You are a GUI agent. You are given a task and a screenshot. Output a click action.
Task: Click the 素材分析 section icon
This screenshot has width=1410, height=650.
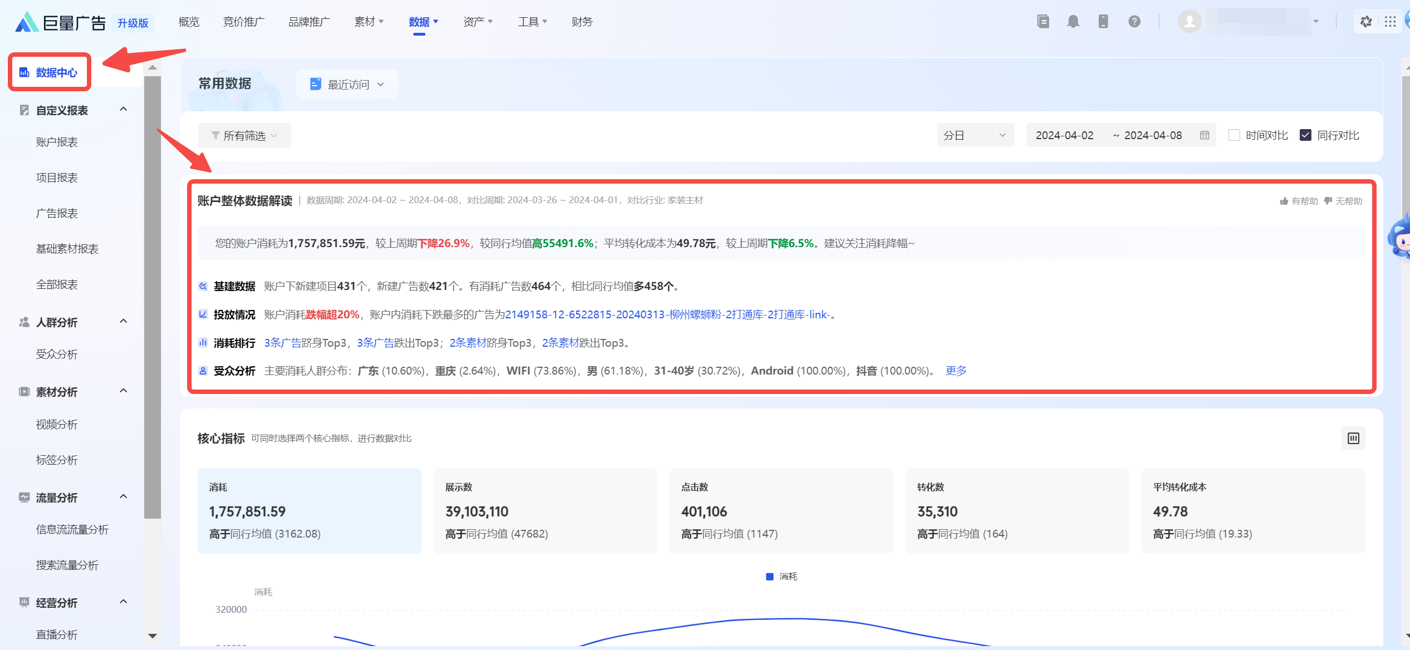click(x=24, y=392)
